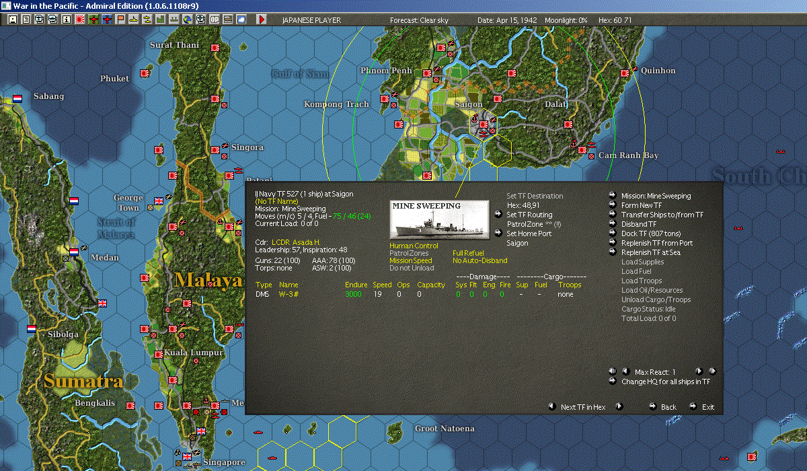
Task: Open commander LCDR Asada H. link
Action: tap(295, 242)
